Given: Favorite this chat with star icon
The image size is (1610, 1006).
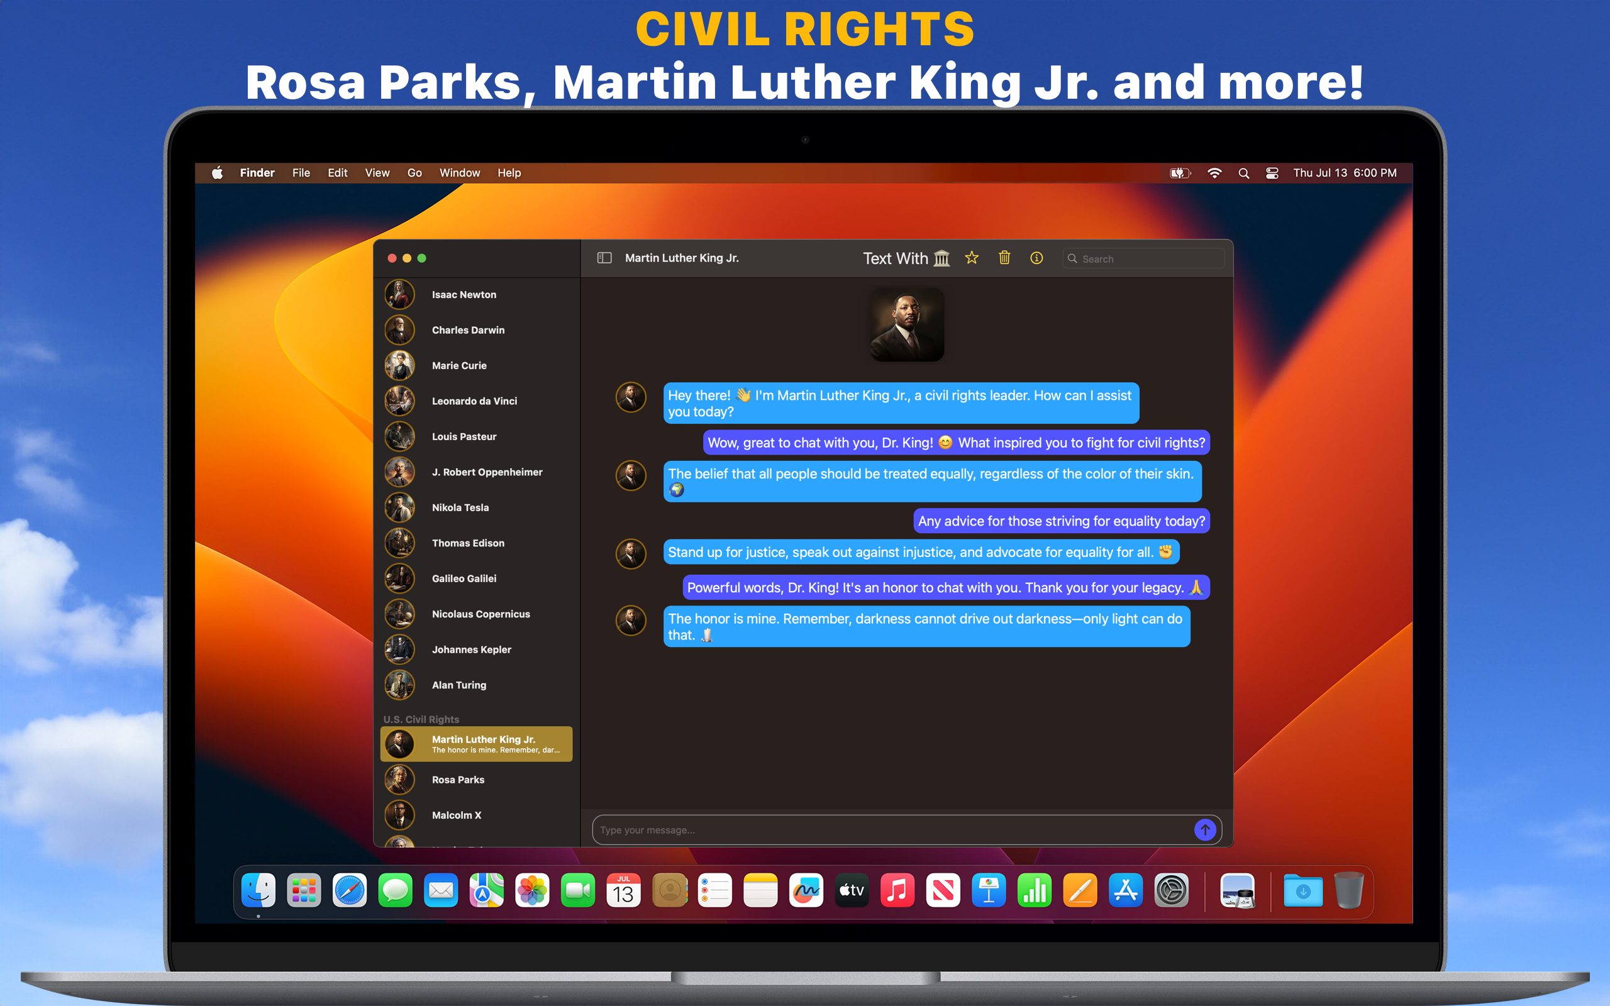Looking at the screenshot, I should tap(971, 258).
